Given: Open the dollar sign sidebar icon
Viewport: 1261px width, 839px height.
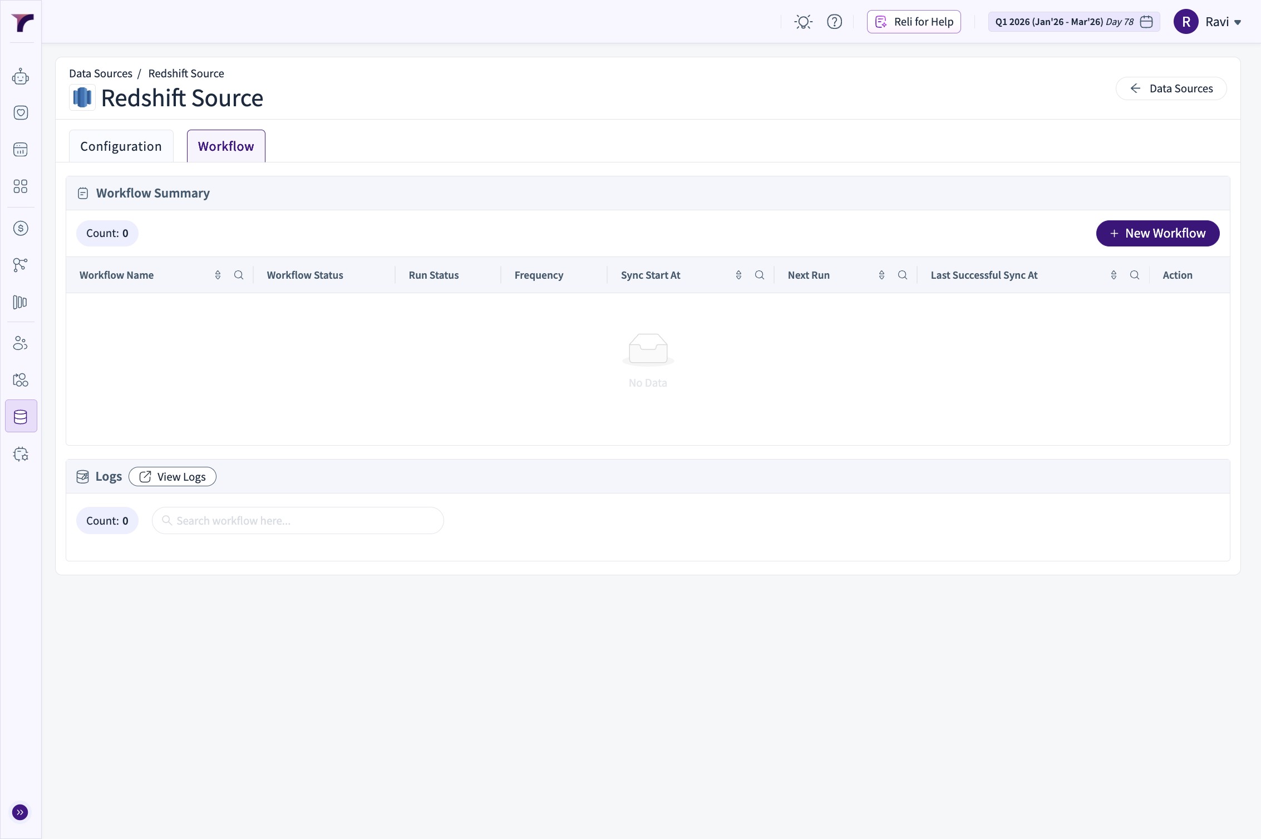Looking at the screenshot, I should click(x=21, y=228).
